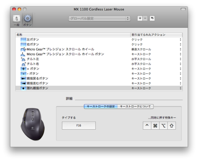Open action popup for 左ボタン row
Image resolution: width=198 pixels, height=161 pixels.
tap(180, 39)
